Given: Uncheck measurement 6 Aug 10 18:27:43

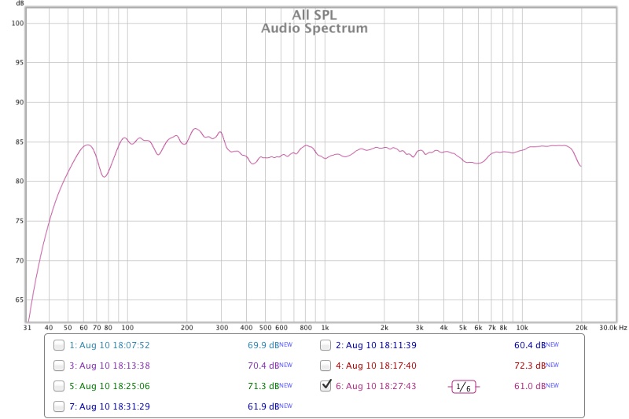Looking at the screenshot, I should pos(326,386).
